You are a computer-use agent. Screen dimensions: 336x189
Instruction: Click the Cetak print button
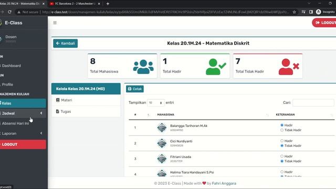coord(135,89)
